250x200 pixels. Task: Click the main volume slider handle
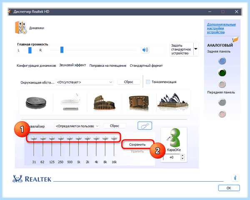pos(62,50)
